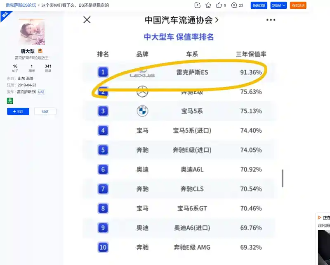This screenshot has height=265, width=330.
Task: Click the 69.76% value
Action: [x=251, y=228]
